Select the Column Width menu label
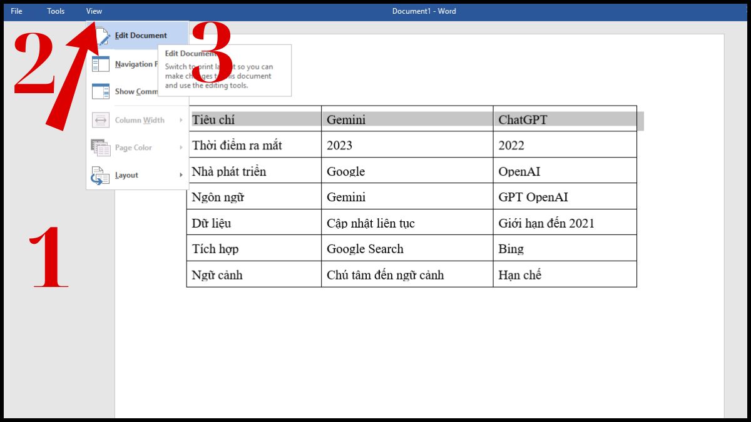The width and height of the screenshot is (751, 422). (x=140, y=120)
